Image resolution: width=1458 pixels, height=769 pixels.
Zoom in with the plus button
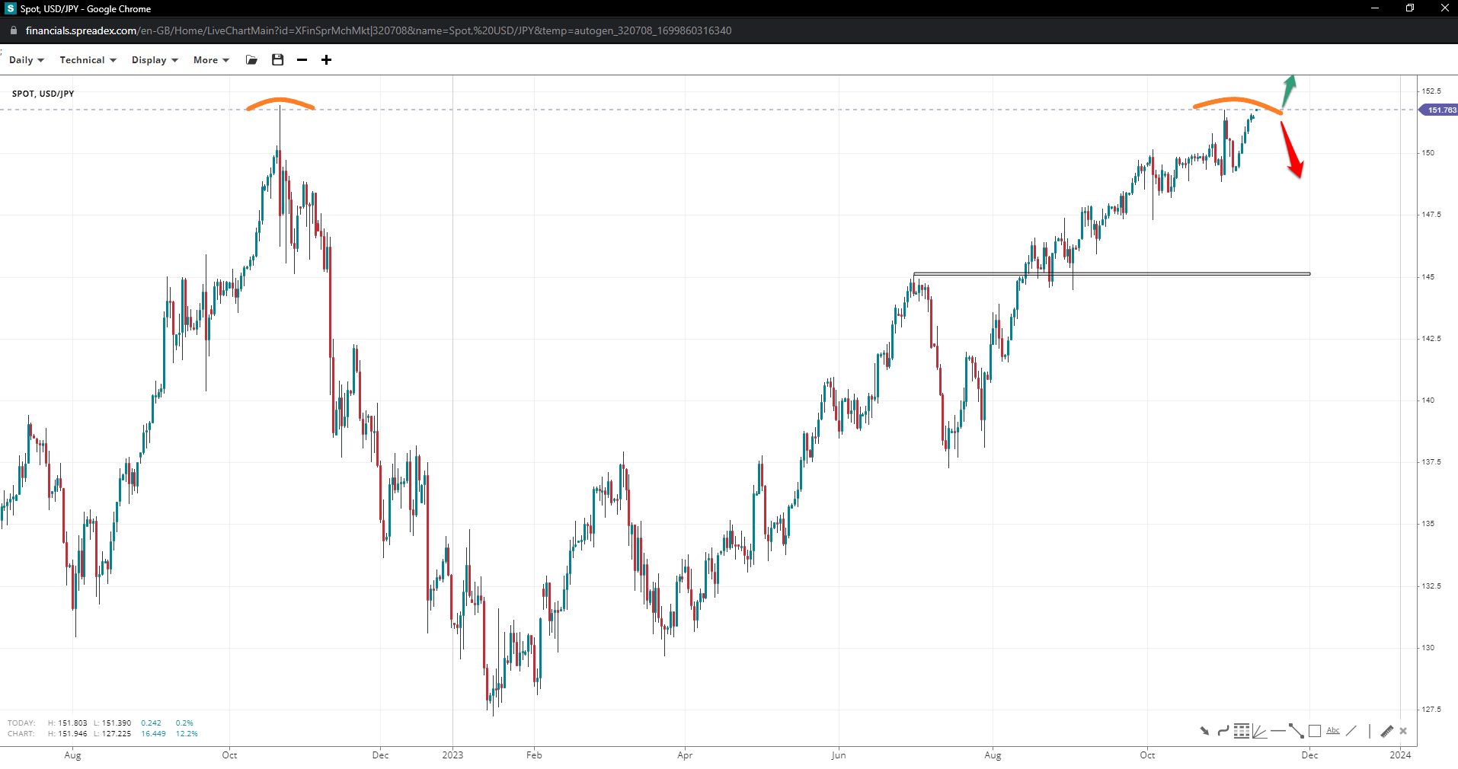pyautogui.click(x=326, y=60)
